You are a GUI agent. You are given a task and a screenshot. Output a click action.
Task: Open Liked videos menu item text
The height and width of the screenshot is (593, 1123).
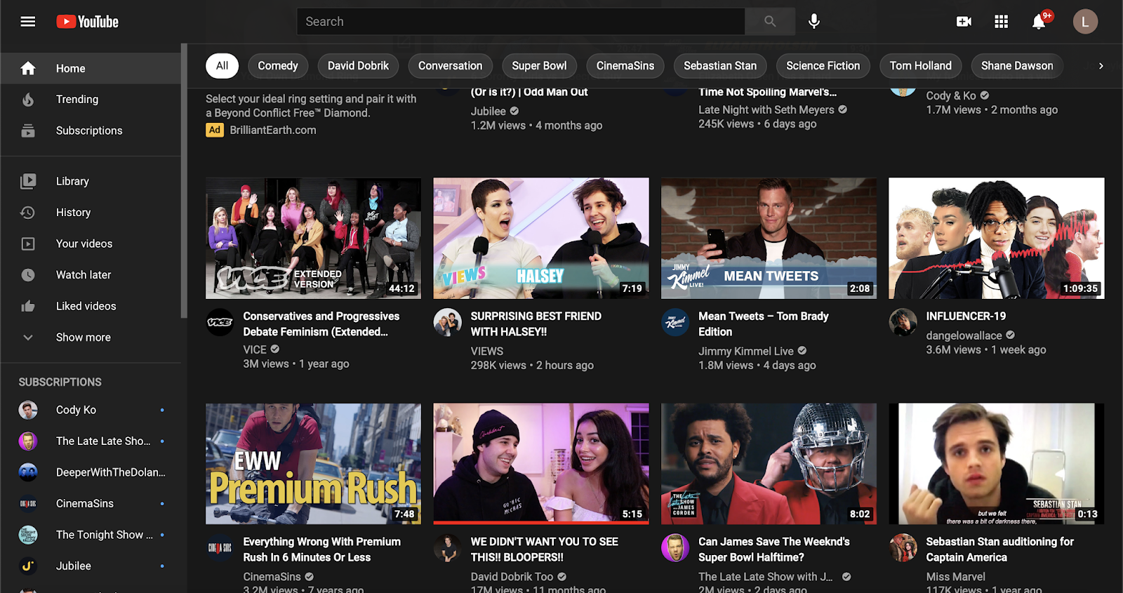tap(86, 306)
